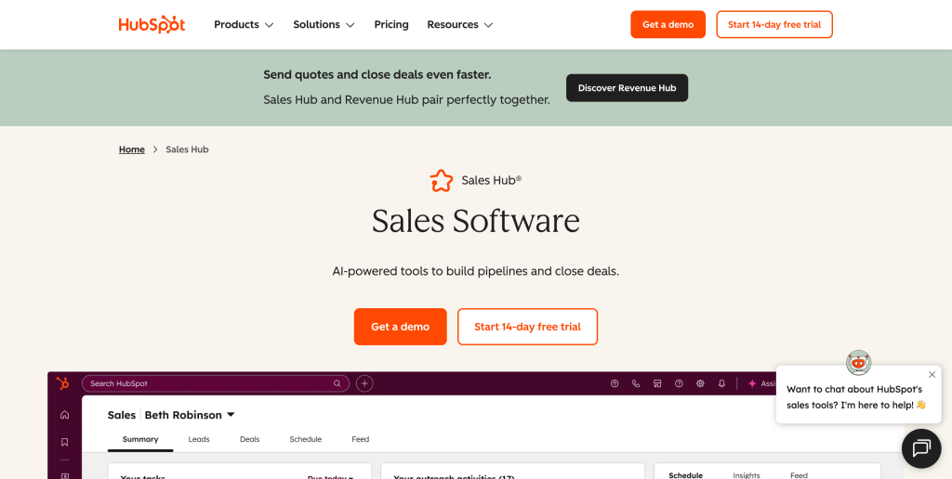The width and height of the screenshot is (952, 479).
Task: Click the plus circle button next to the search bar
Action: pyautogui.click(x=364, y=383)
